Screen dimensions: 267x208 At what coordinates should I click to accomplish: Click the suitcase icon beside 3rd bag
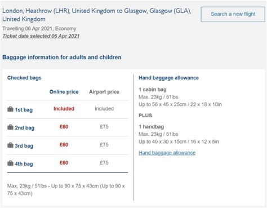(10, 145)
